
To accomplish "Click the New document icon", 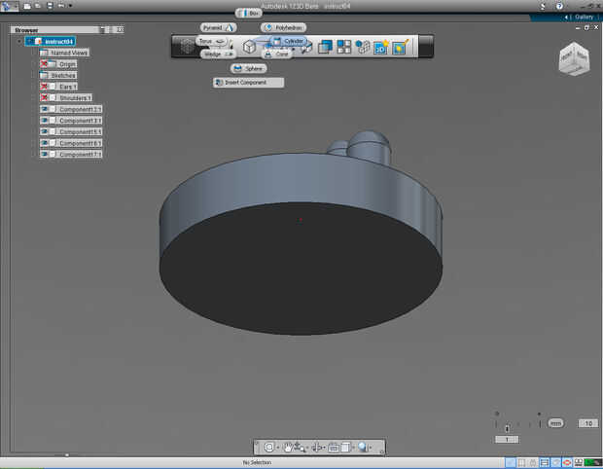I will [27, 6].
